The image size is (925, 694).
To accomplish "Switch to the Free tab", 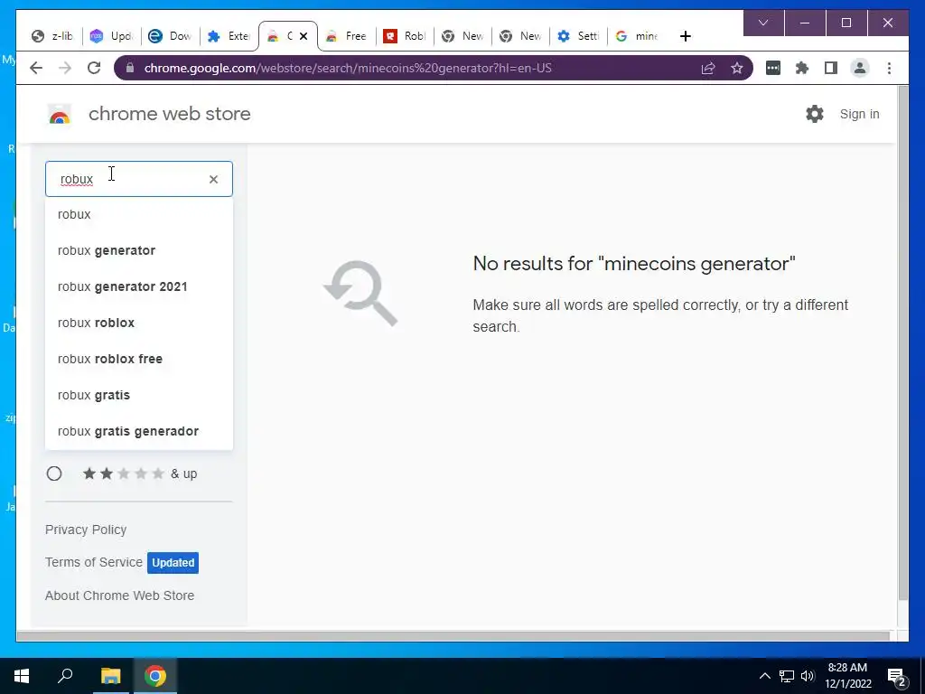I will 347,36.
